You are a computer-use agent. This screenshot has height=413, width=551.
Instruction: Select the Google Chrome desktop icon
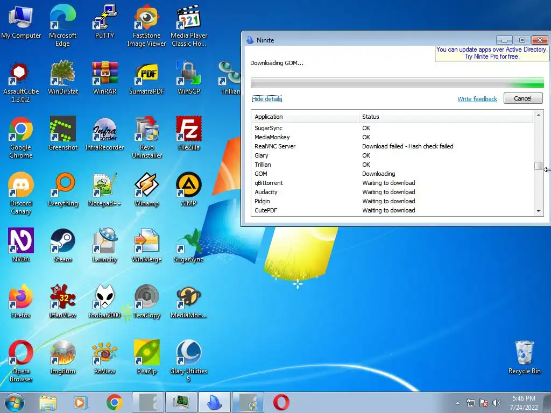point(21,137)
